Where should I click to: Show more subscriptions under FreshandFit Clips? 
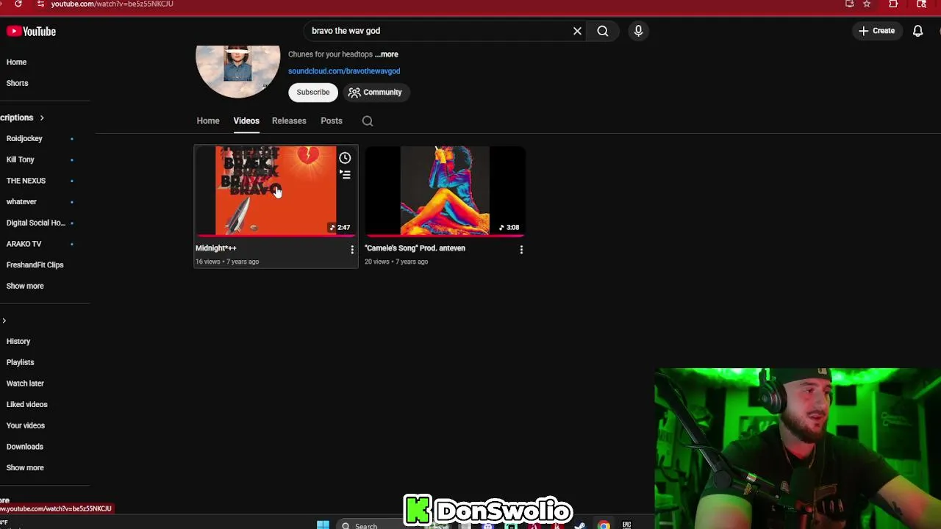pyautogui.click(x=25, y=286)
